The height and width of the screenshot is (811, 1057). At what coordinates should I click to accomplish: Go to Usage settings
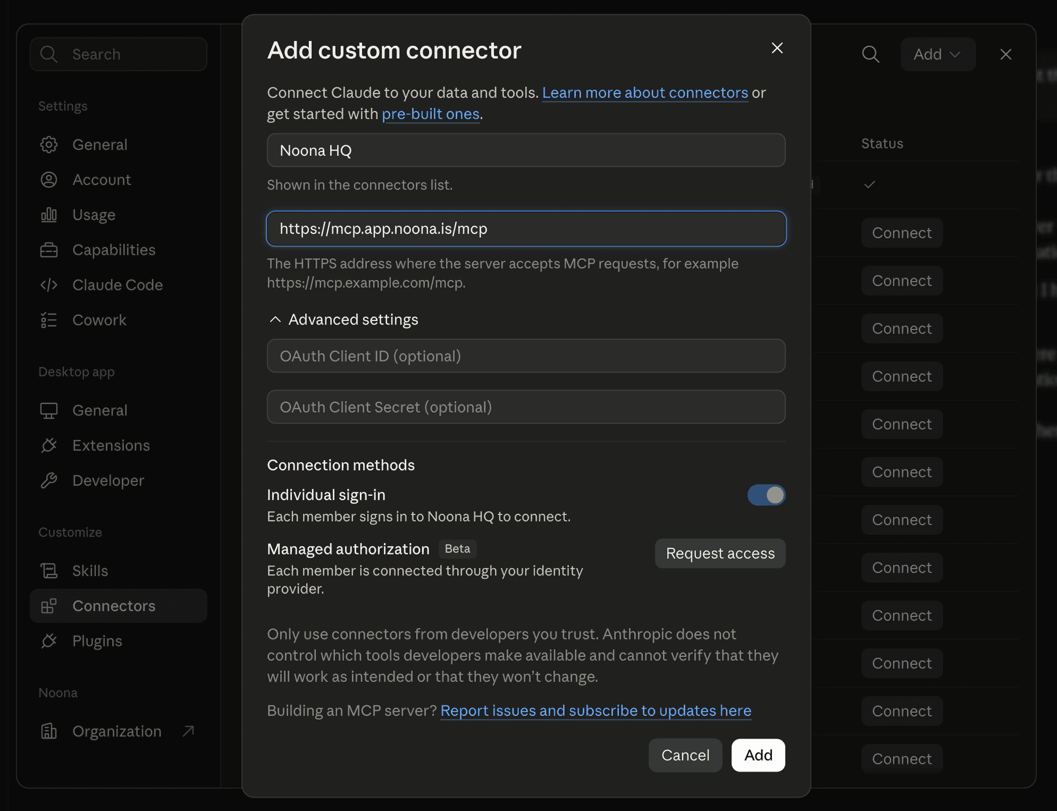tap(118, 215)
